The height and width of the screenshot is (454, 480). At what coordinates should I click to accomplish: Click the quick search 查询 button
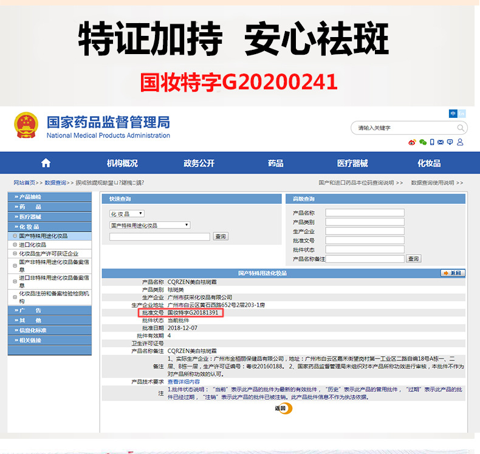click(x=221, y=236)
